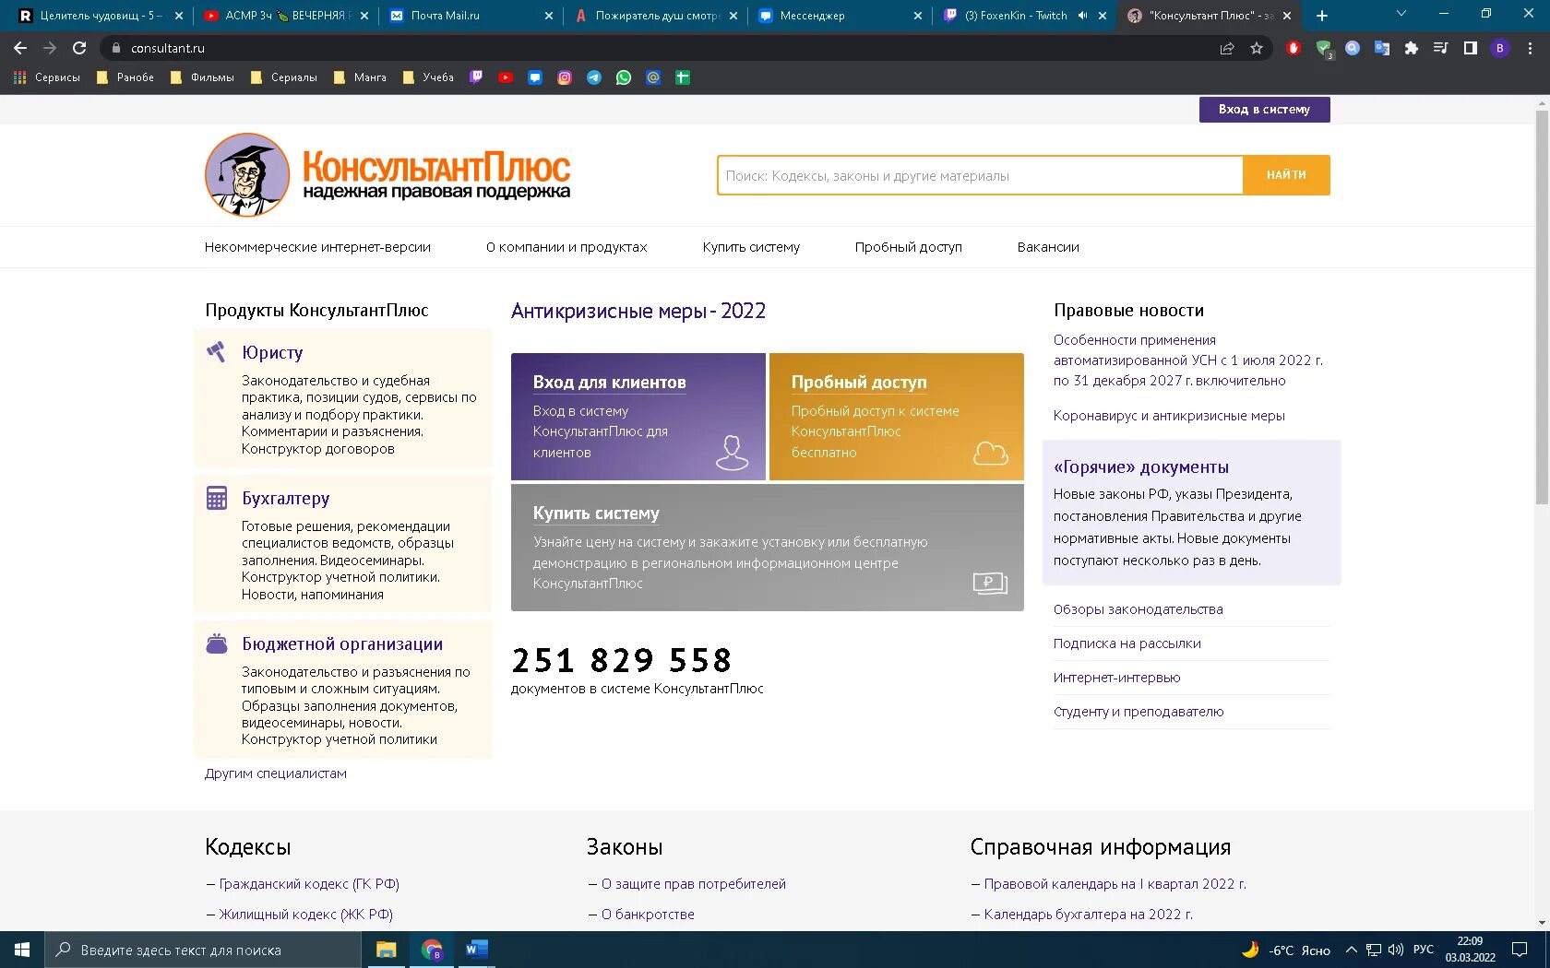
Task: Open the Фильмы bookmarks folder
Action: coord(202,77)
